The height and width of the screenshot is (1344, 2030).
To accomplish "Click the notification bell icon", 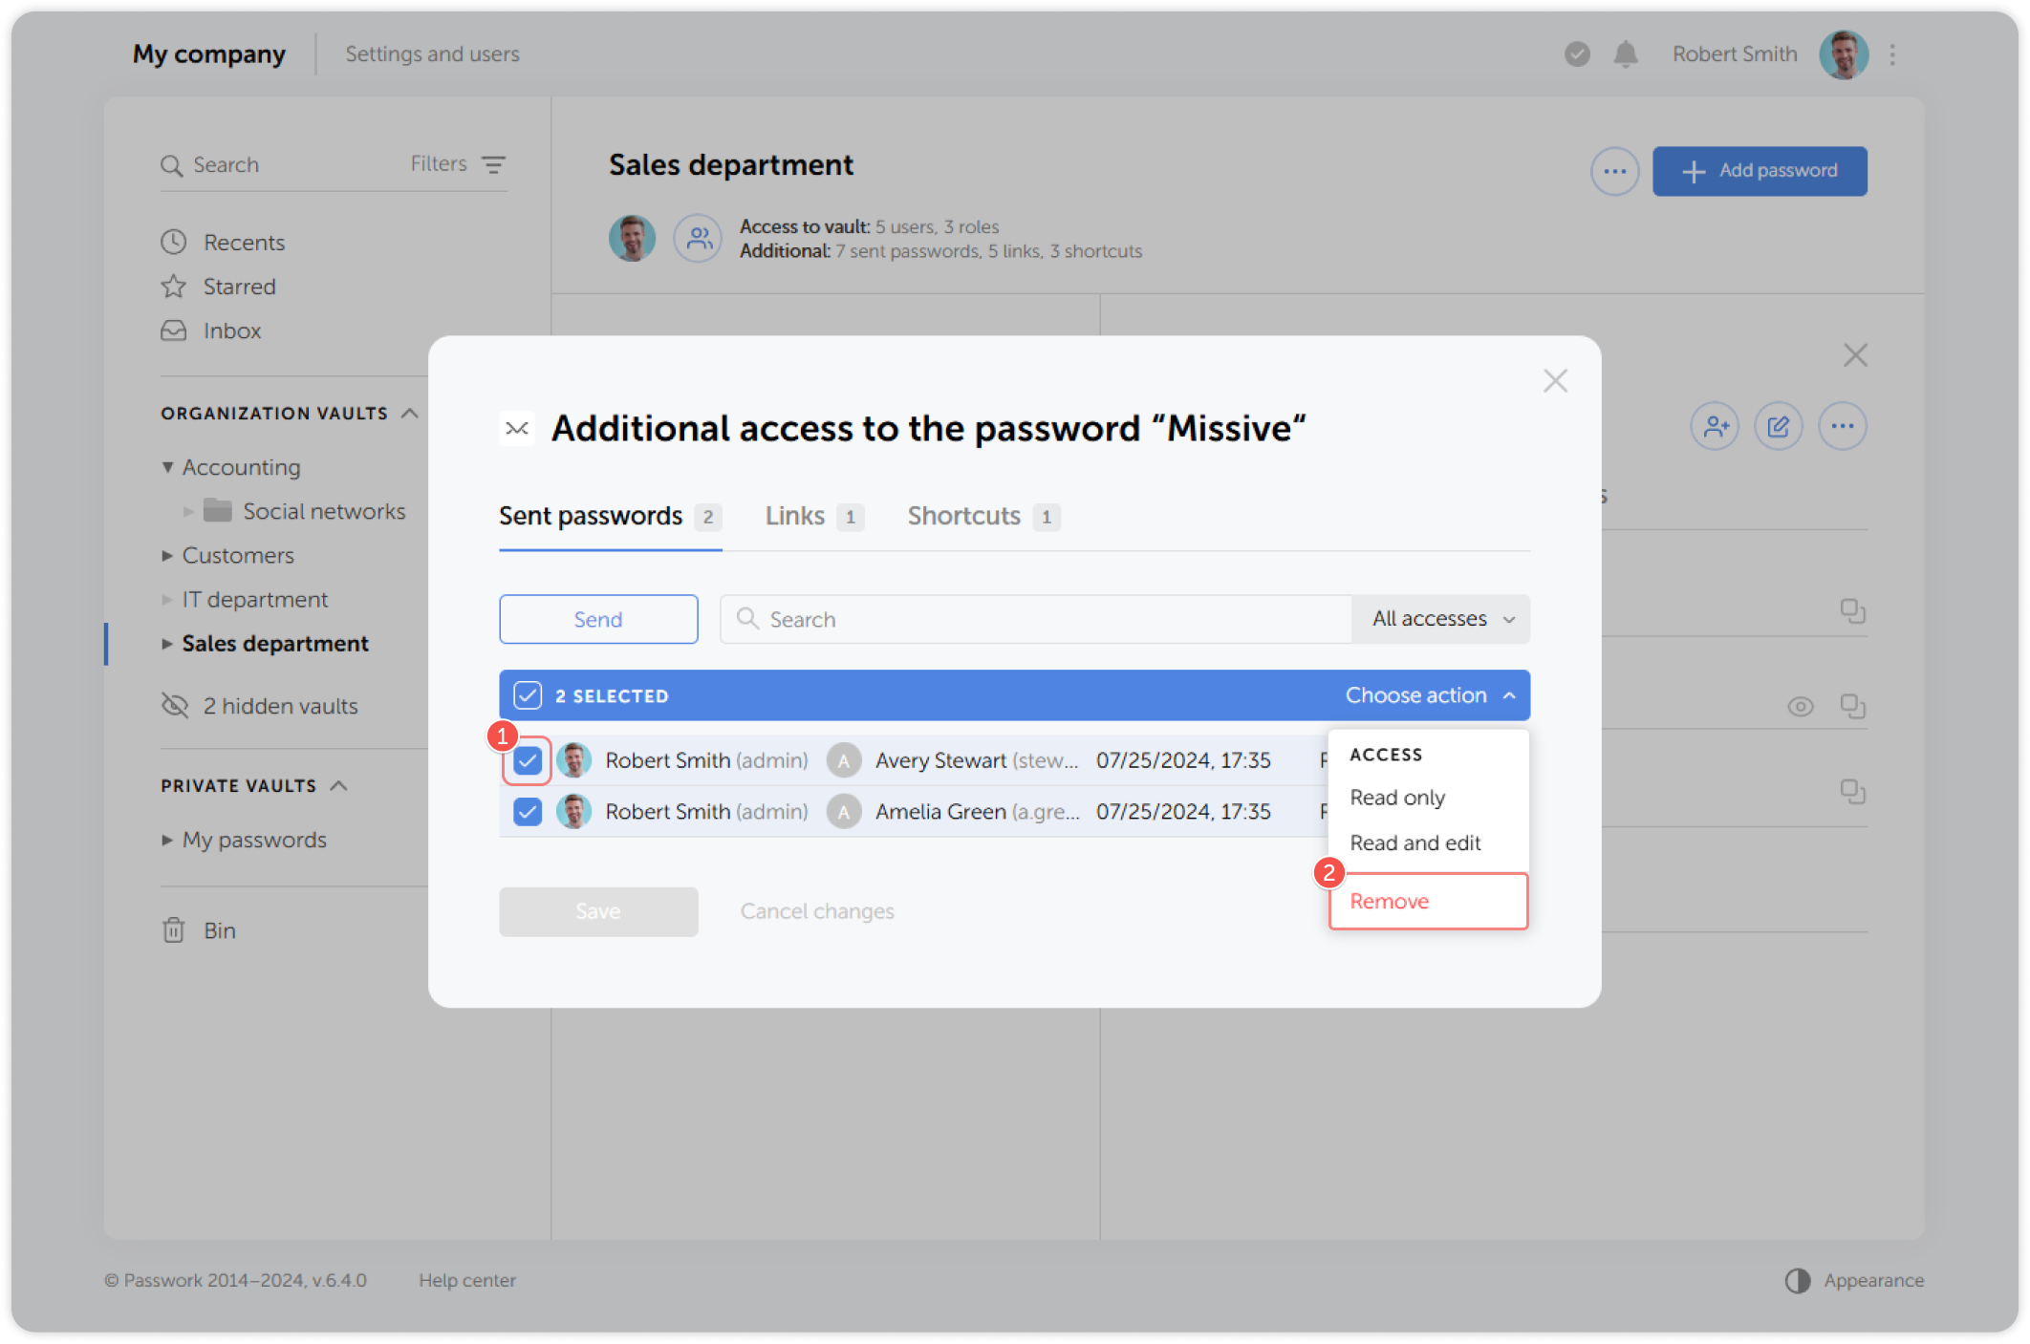I will 1625,54.
